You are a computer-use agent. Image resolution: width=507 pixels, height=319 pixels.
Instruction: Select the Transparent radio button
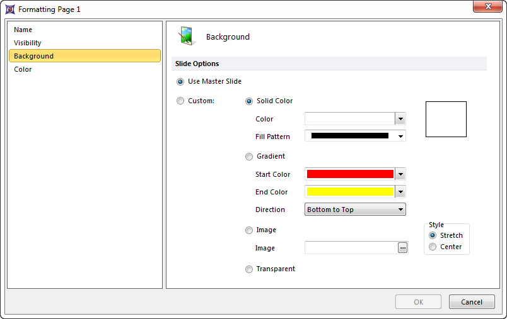point(249,269)
